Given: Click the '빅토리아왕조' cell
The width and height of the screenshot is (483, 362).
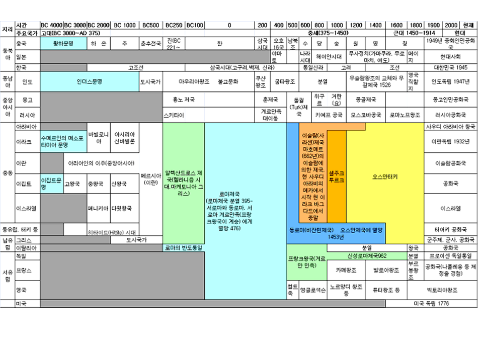Looking at the screenshot, I should point(442,290).
